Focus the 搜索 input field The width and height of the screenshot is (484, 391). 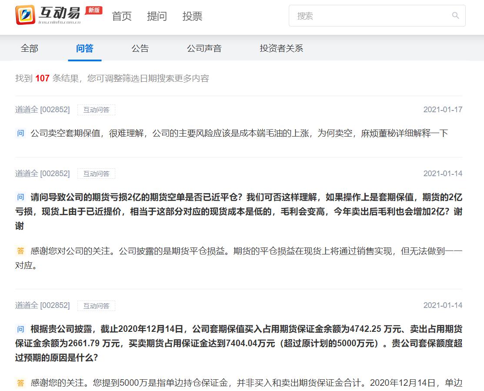tap(377, 16)
